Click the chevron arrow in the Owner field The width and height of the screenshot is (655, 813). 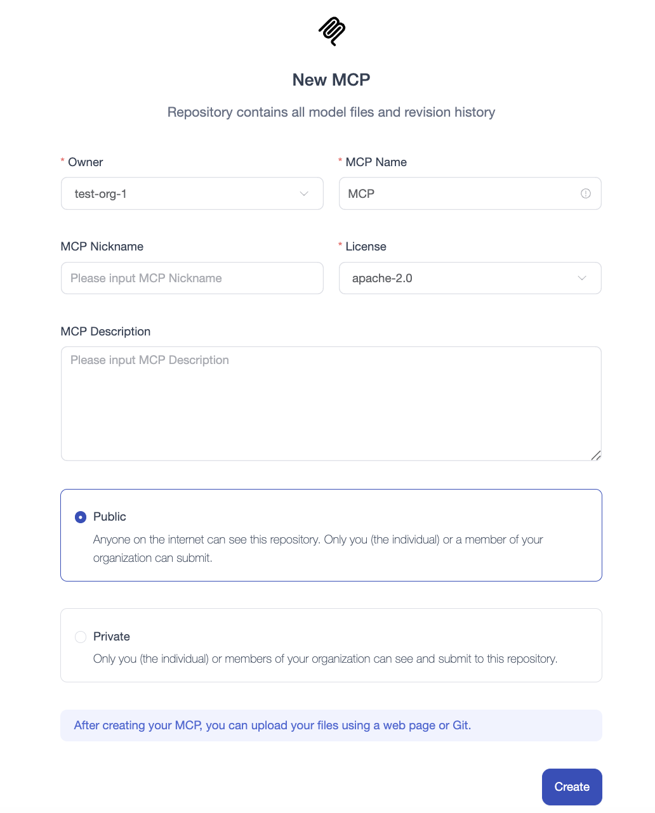(304, 193)
